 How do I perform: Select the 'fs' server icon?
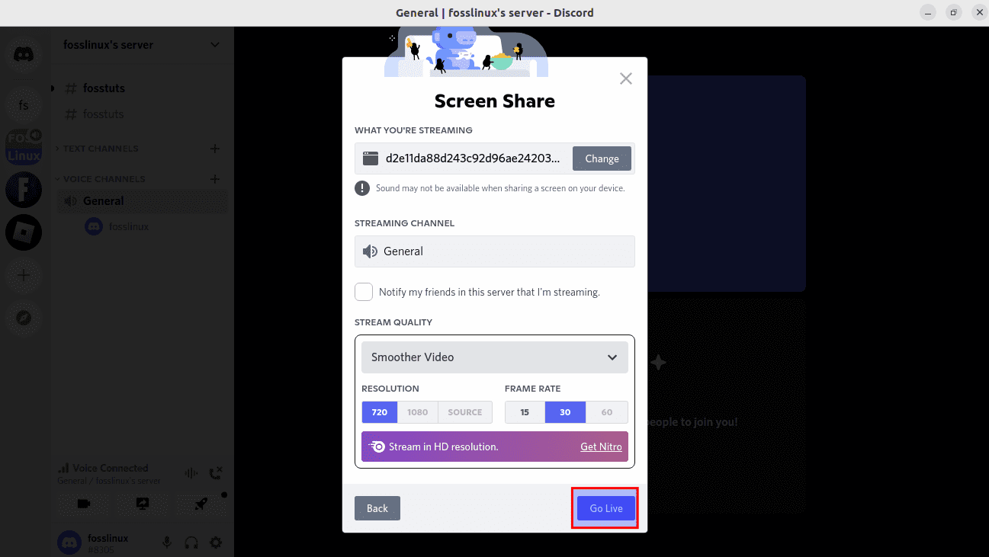[24, 105]
